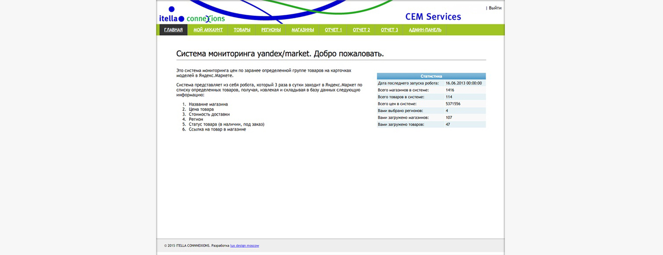
Task: Select the last robot run date value
Action: pos(463,83)
